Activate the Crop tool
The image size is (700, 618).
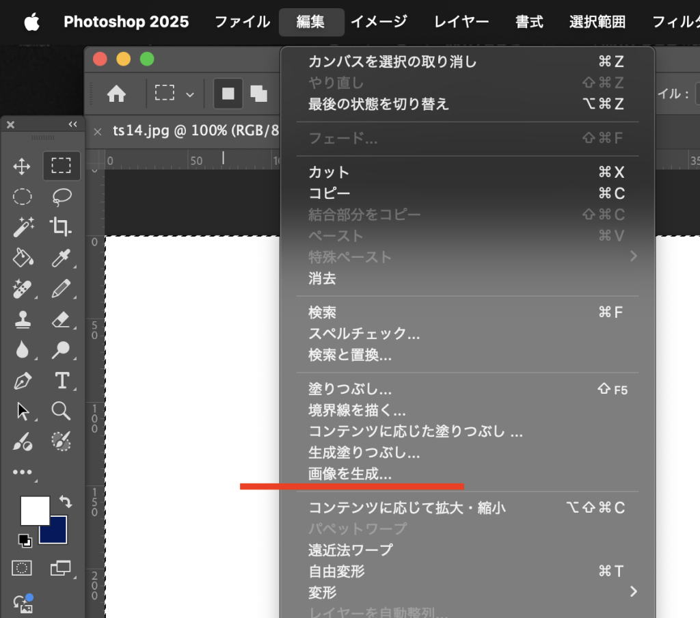(62, 226)
